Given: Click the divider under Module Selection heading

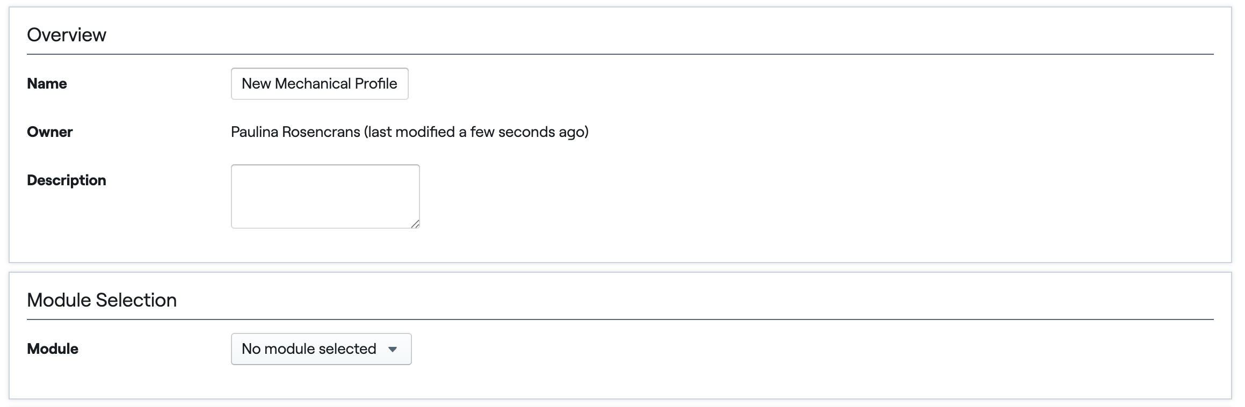Looking at the screenshot, I should 620,319.
